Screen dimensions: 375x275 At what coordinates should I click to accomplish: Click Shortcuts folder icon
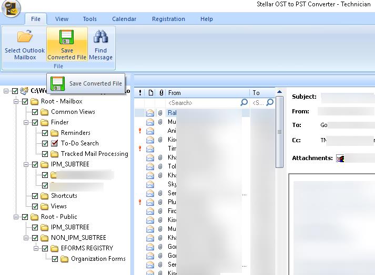(x=45, y=196)
